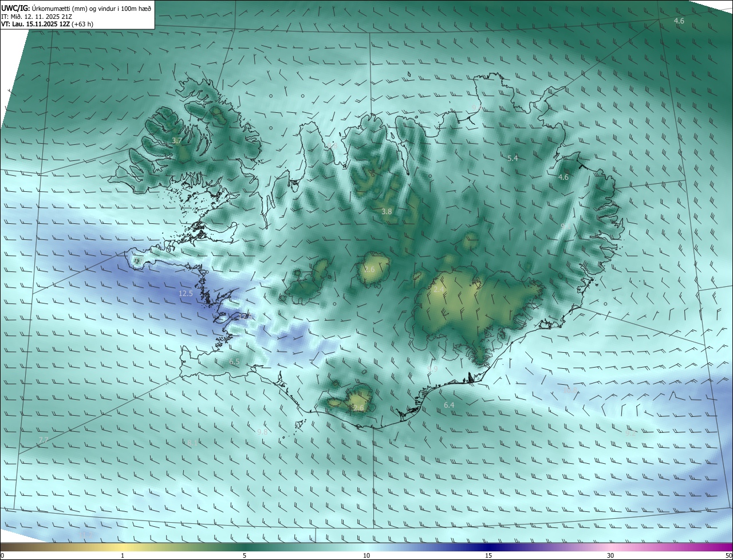Select the 'IT: Mið. 12. 11. 2025 21Z' line
This screenshot has height=560, width=733.
tap(36, 16)
